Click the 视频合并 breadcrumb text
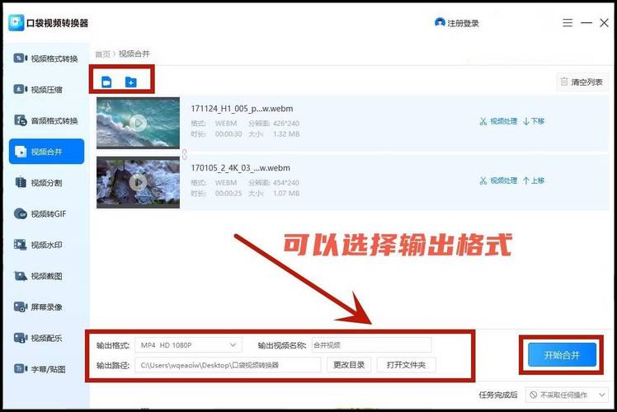617x412 pixels. pos(134,54)
